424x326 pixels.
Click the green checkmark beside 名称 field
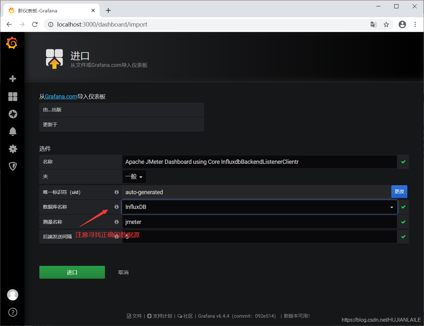[403, 162]
